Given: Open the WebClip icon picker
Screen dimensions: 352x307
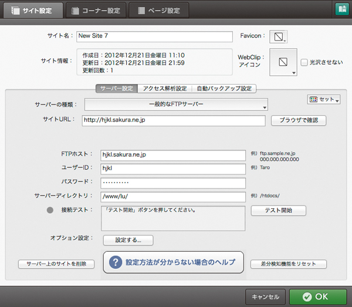Looking at the screenshot, I should (x=283, y=62).
